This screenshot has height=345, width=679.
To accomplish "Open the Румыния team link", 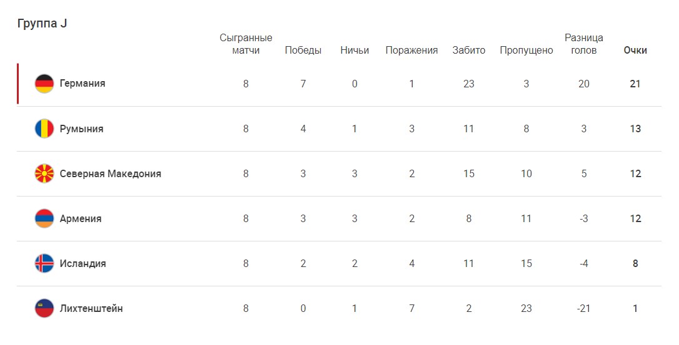I will point(81,129).
